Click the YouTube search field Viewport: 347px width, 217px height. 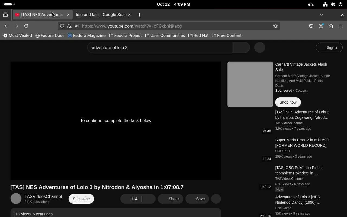[x=160, y=47]
